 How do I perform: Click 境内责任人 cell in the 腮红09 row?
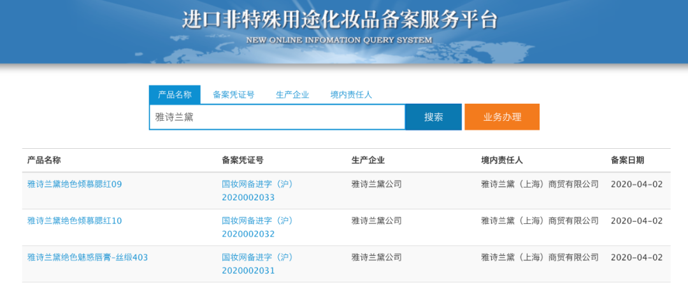tap(540, 184)
